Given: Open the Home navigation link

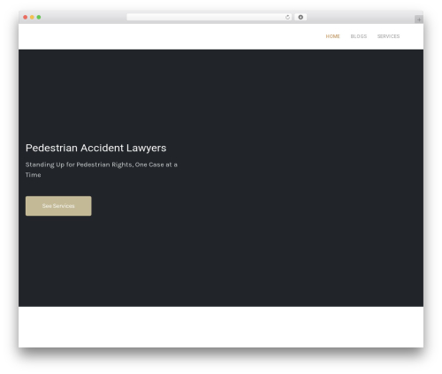Looking at the screenshot, I should click(332, 36).
